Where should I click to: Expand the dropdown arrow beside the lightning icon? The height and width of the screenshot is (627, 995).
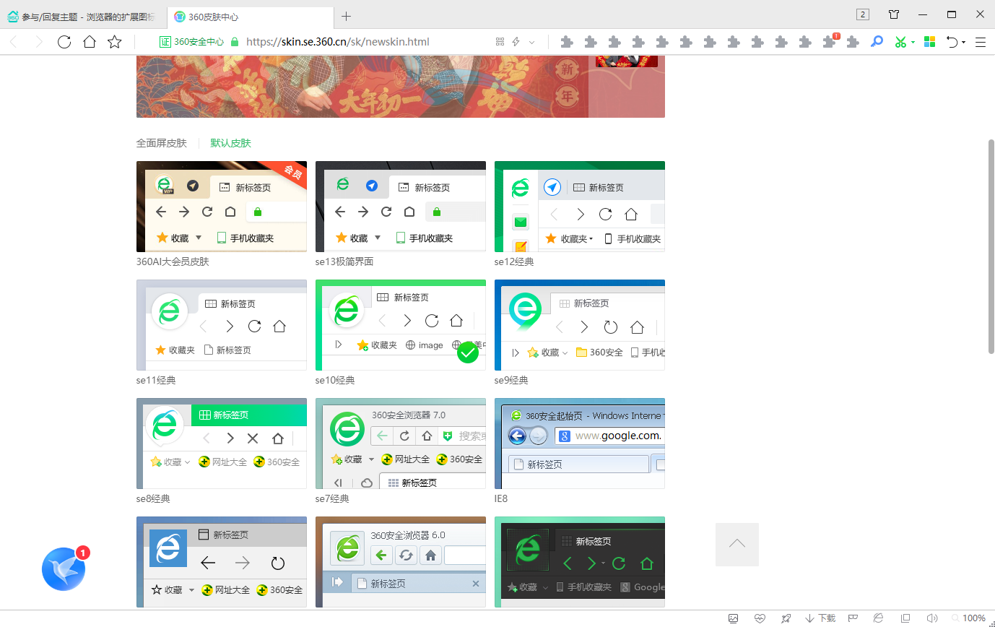532,42
